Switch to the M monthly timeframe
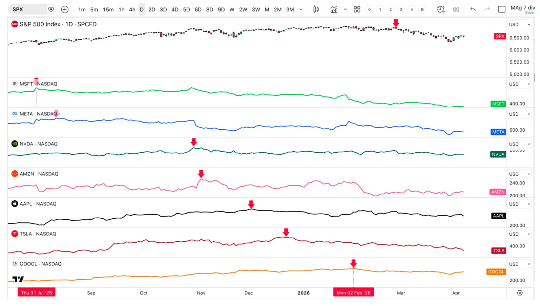 coord(267,9)
